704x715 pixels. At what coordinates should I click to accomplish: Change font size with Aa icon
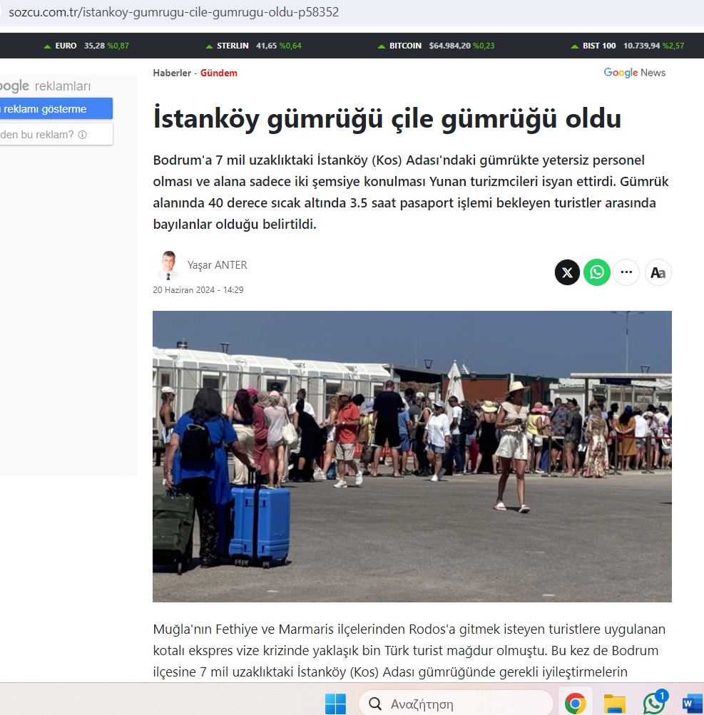pos(658,272)
